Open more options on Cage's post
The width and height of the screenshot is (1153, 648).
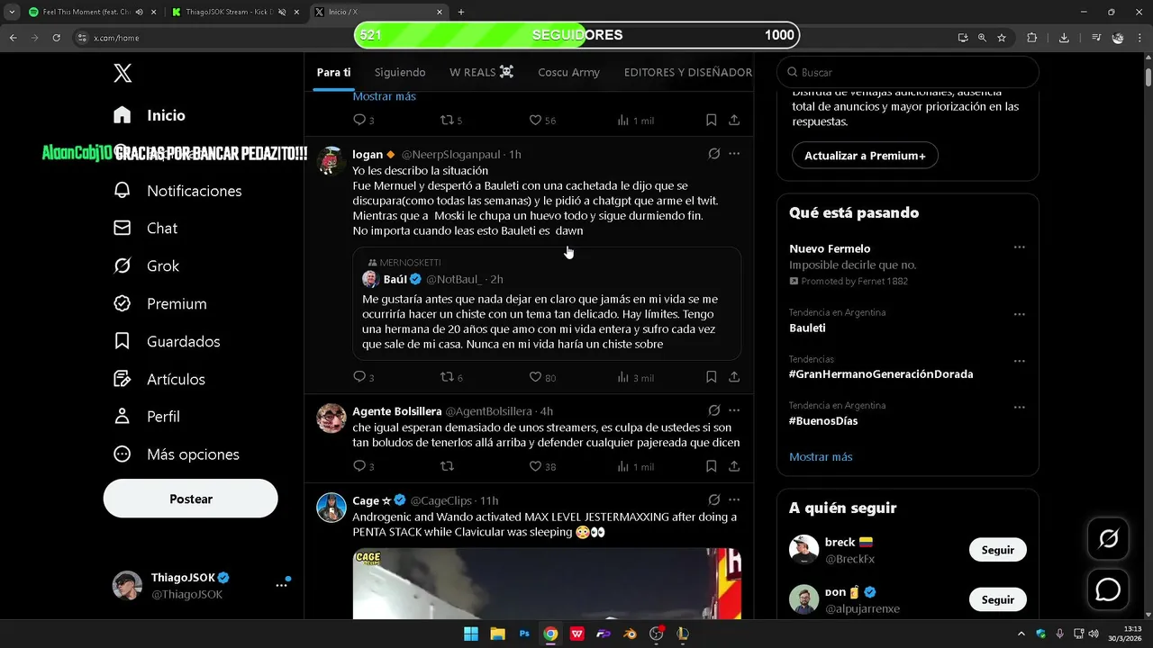[734, 499]
